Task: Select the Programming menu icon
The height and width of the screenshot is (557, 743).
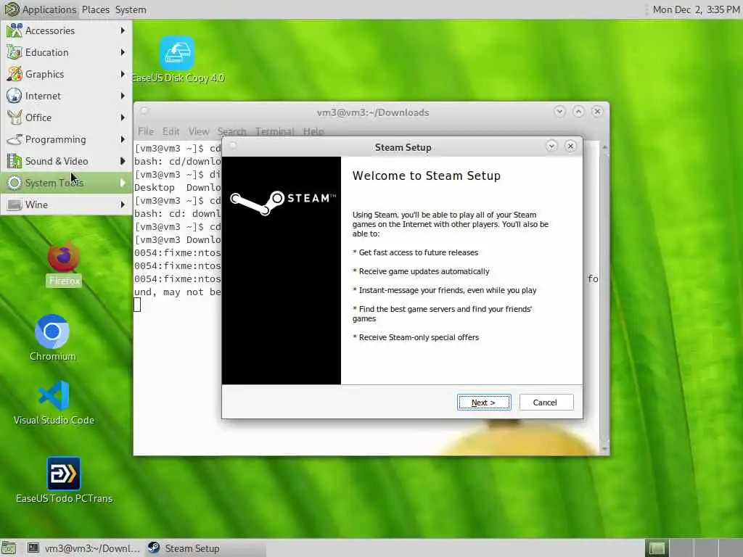Action: [15, 139]
